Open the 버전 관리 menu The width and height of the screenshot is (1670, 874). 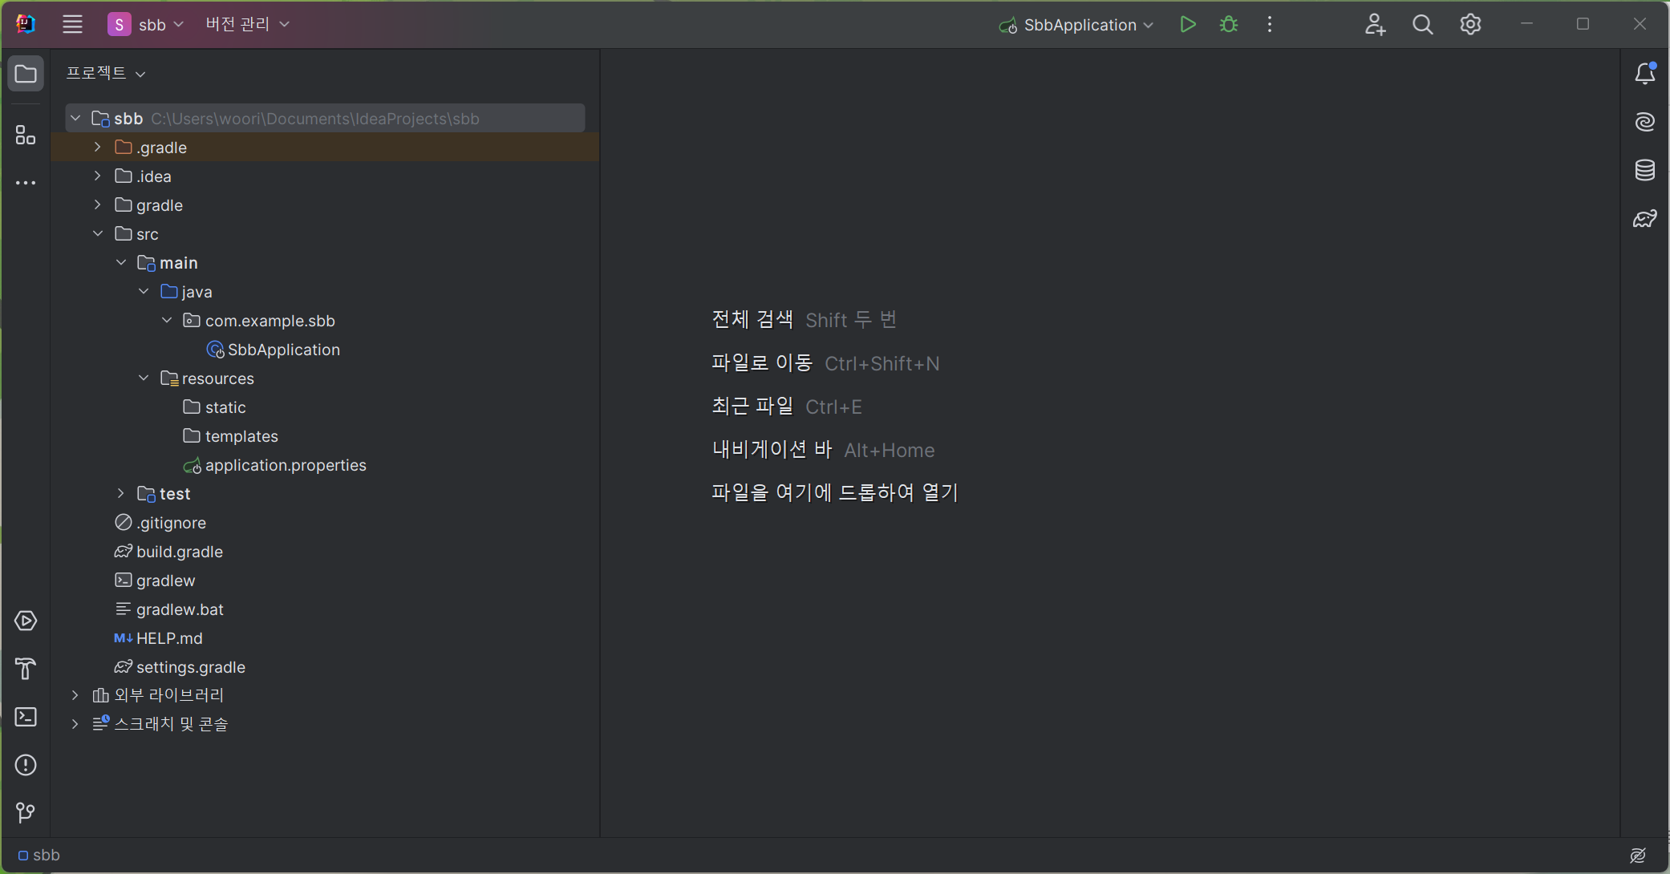246,25
